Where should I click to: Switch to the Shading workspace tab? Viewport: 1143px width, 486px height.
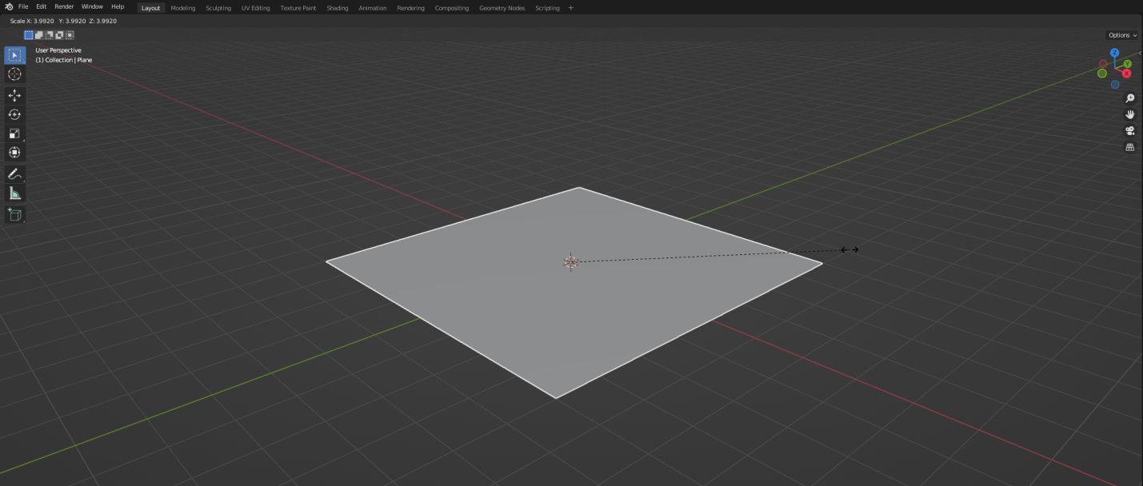(338, 8)
